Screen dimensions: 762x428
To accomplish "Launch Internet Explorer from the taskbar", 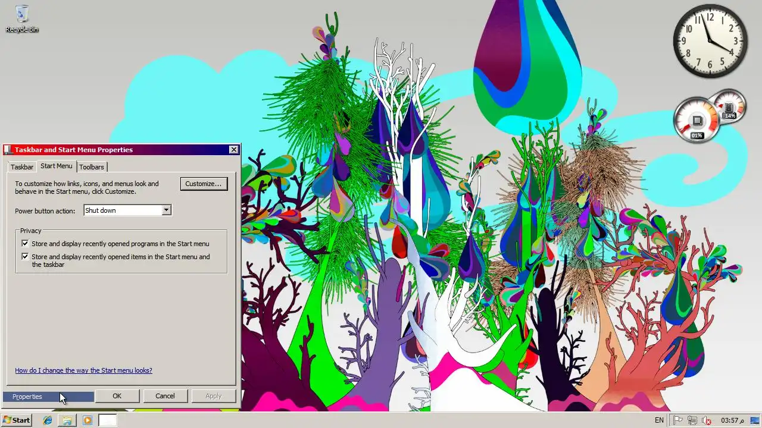I will [48, 420].
